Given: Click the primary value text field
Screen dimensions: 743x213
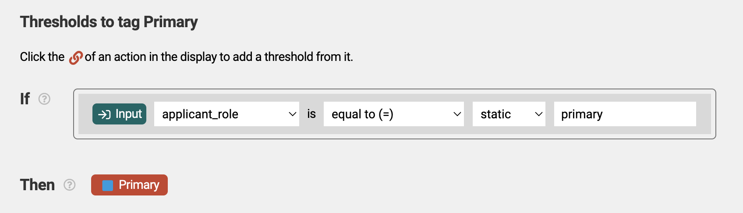Looking at the screenshot, I should click(625, 114).
